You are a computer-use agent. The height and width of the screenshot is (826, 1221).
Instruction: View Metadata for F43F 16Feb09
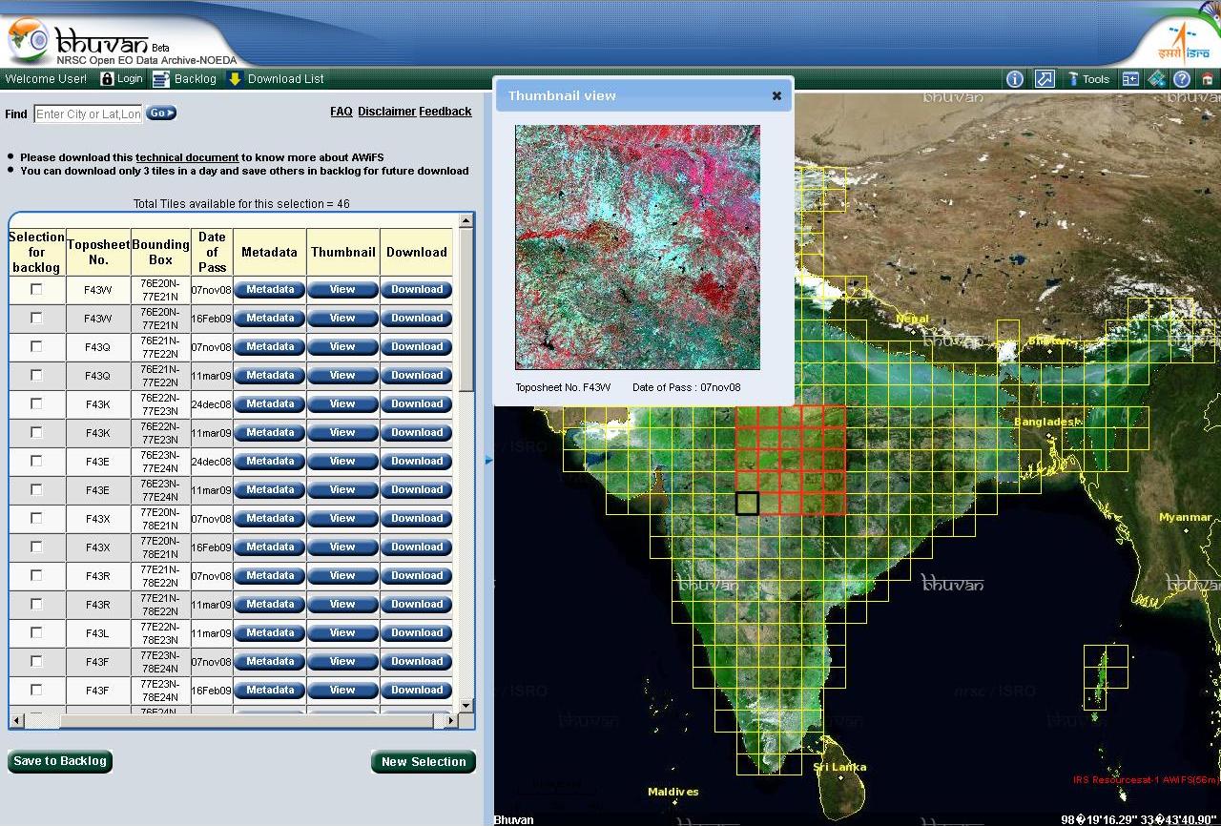pyautogui.click(x=270, y=690)
